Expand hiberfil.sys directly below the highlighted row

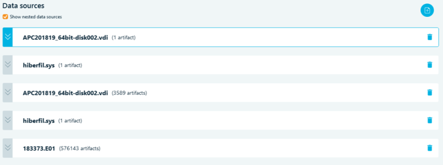pyautogui.click(x=8, y=65)
